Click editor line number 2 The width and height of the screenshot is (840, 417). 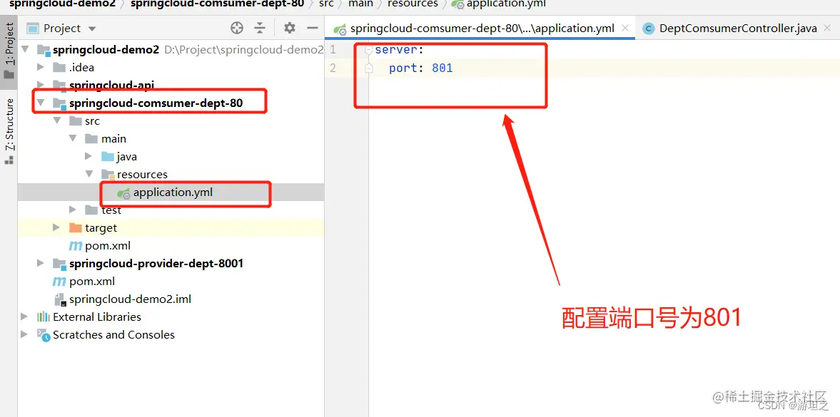[x=333, y=68]
